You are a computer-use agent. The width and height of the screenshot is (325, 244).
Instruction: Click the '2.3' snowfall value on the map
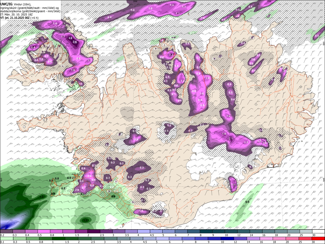pyautogui.click(x=171, y=55)
